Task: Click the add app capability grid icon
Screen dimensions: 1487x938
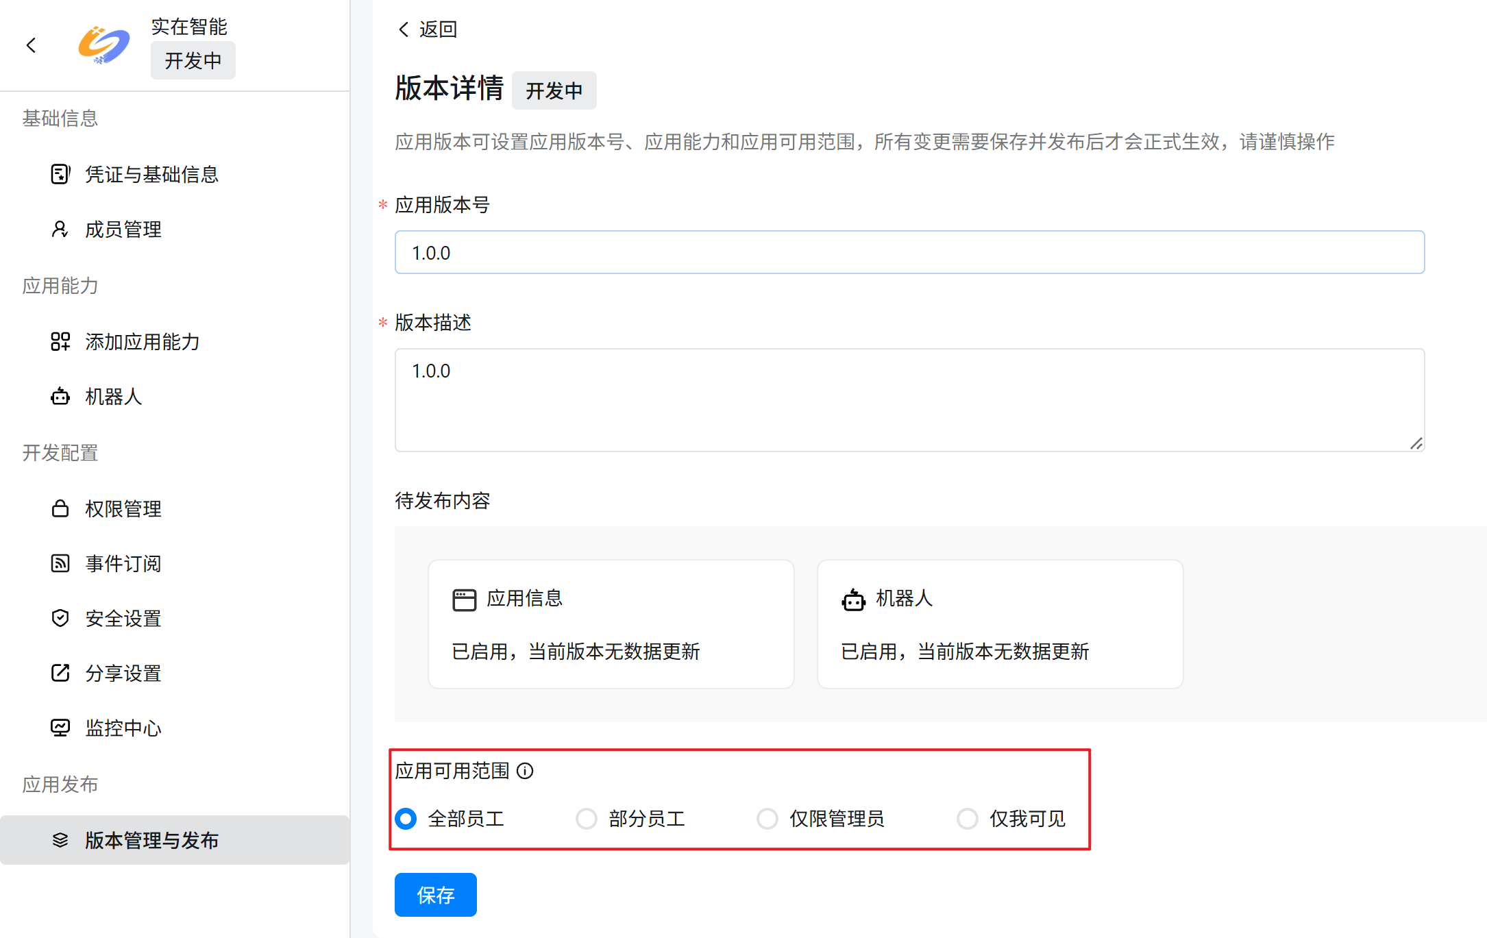Action: (60, 341)
